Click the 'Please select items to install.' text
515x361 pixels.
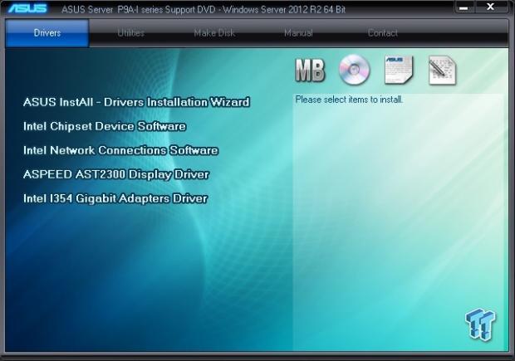tap(349, 100)
